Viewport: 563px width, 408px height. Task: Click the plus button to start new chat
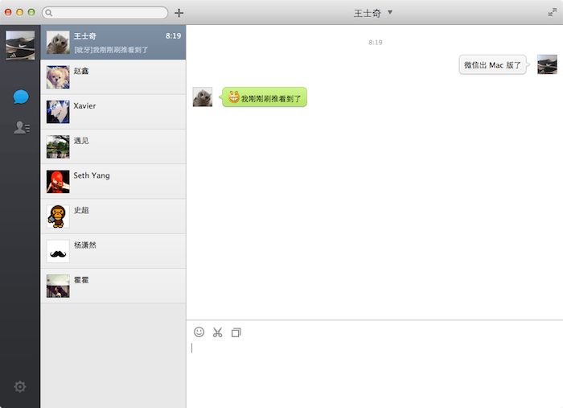click(x=179, y=13)
